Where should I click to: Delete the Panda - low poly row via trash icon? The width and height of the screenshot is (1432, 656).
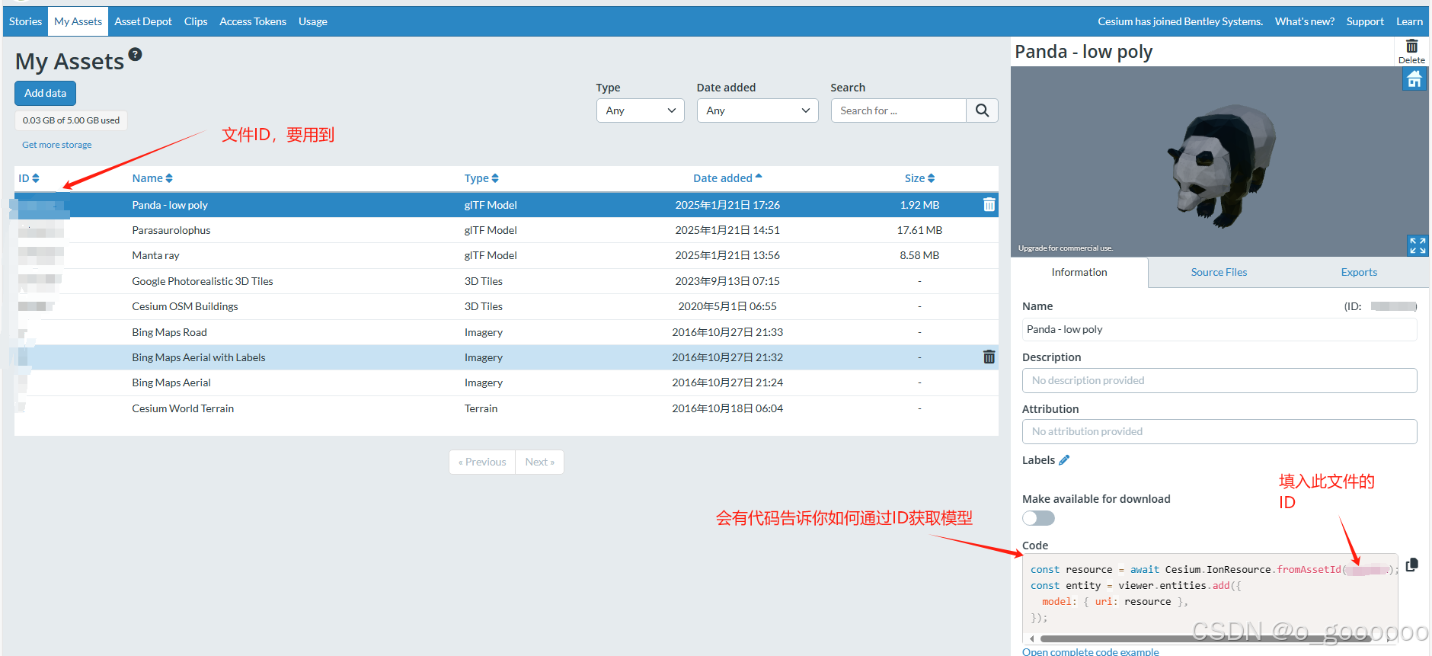click(989, 204)
